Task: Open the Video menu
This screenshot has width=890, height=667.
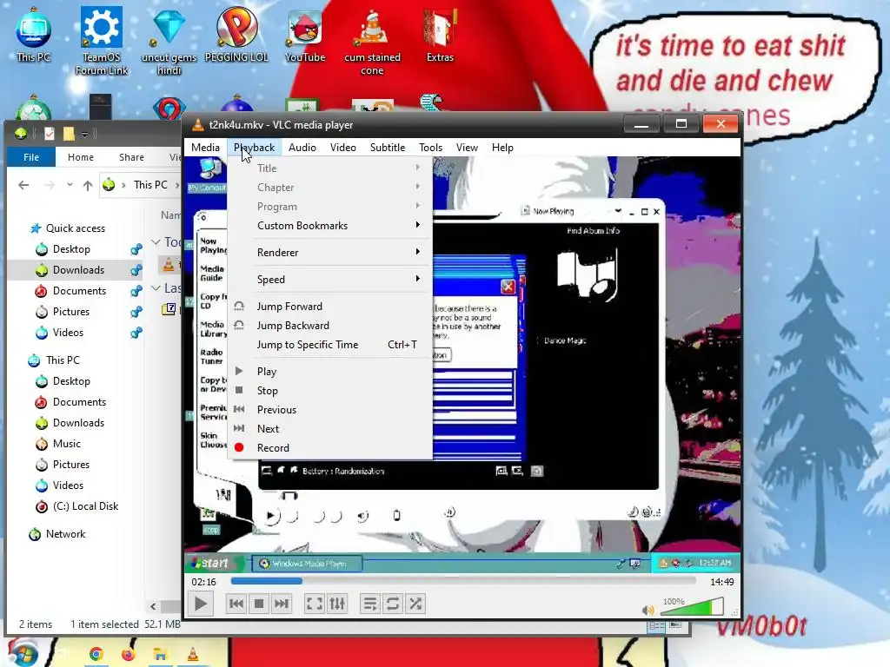Action: pyautogui.click(x=342, y=148)
